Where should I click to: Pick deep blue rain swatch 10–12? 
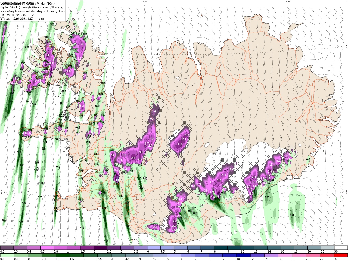[x=243, y=255]
